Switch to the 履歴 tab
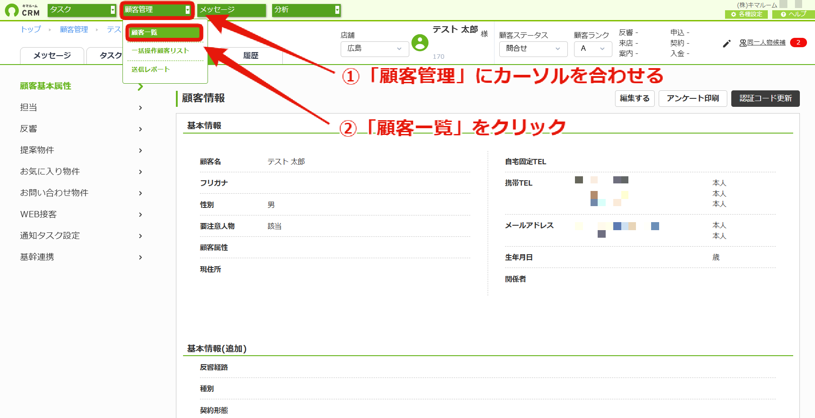This screenshot has width=815, height=418. tap(251, 56)
